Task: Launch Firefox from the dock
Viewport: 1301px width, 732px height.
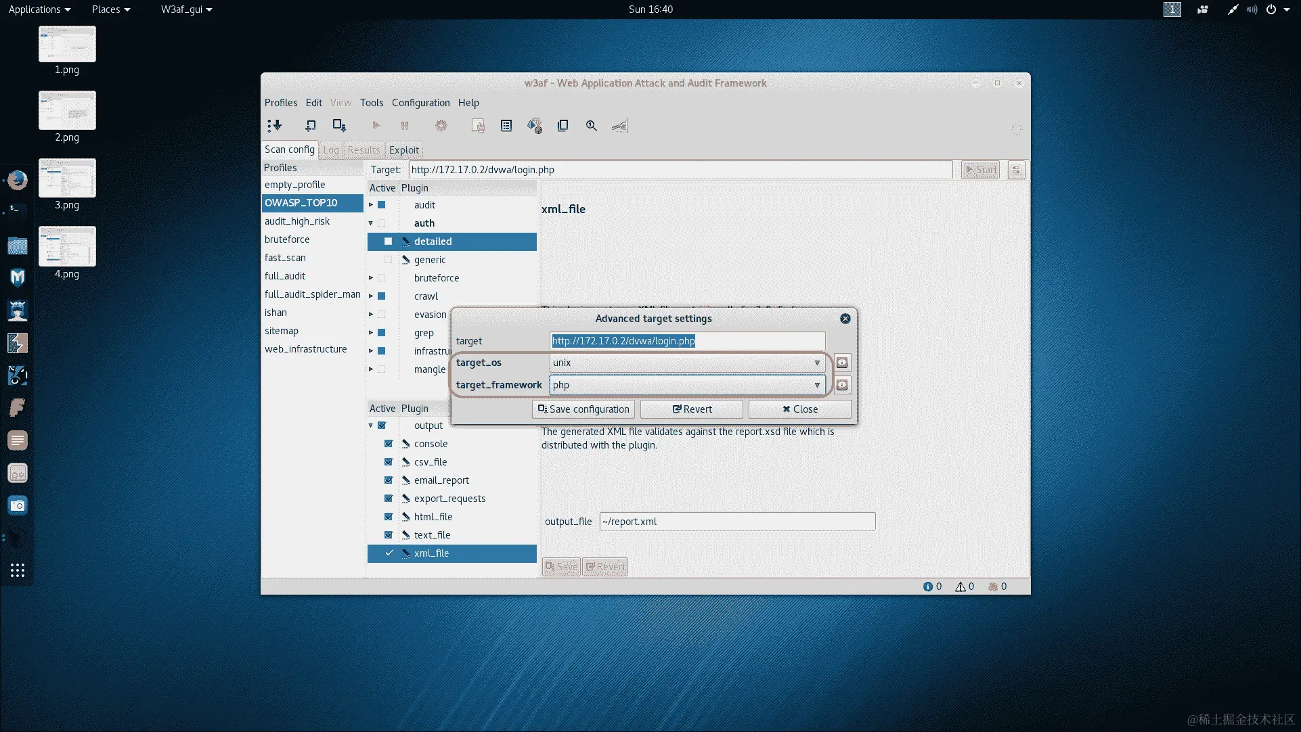Action: tap(18, 180)
